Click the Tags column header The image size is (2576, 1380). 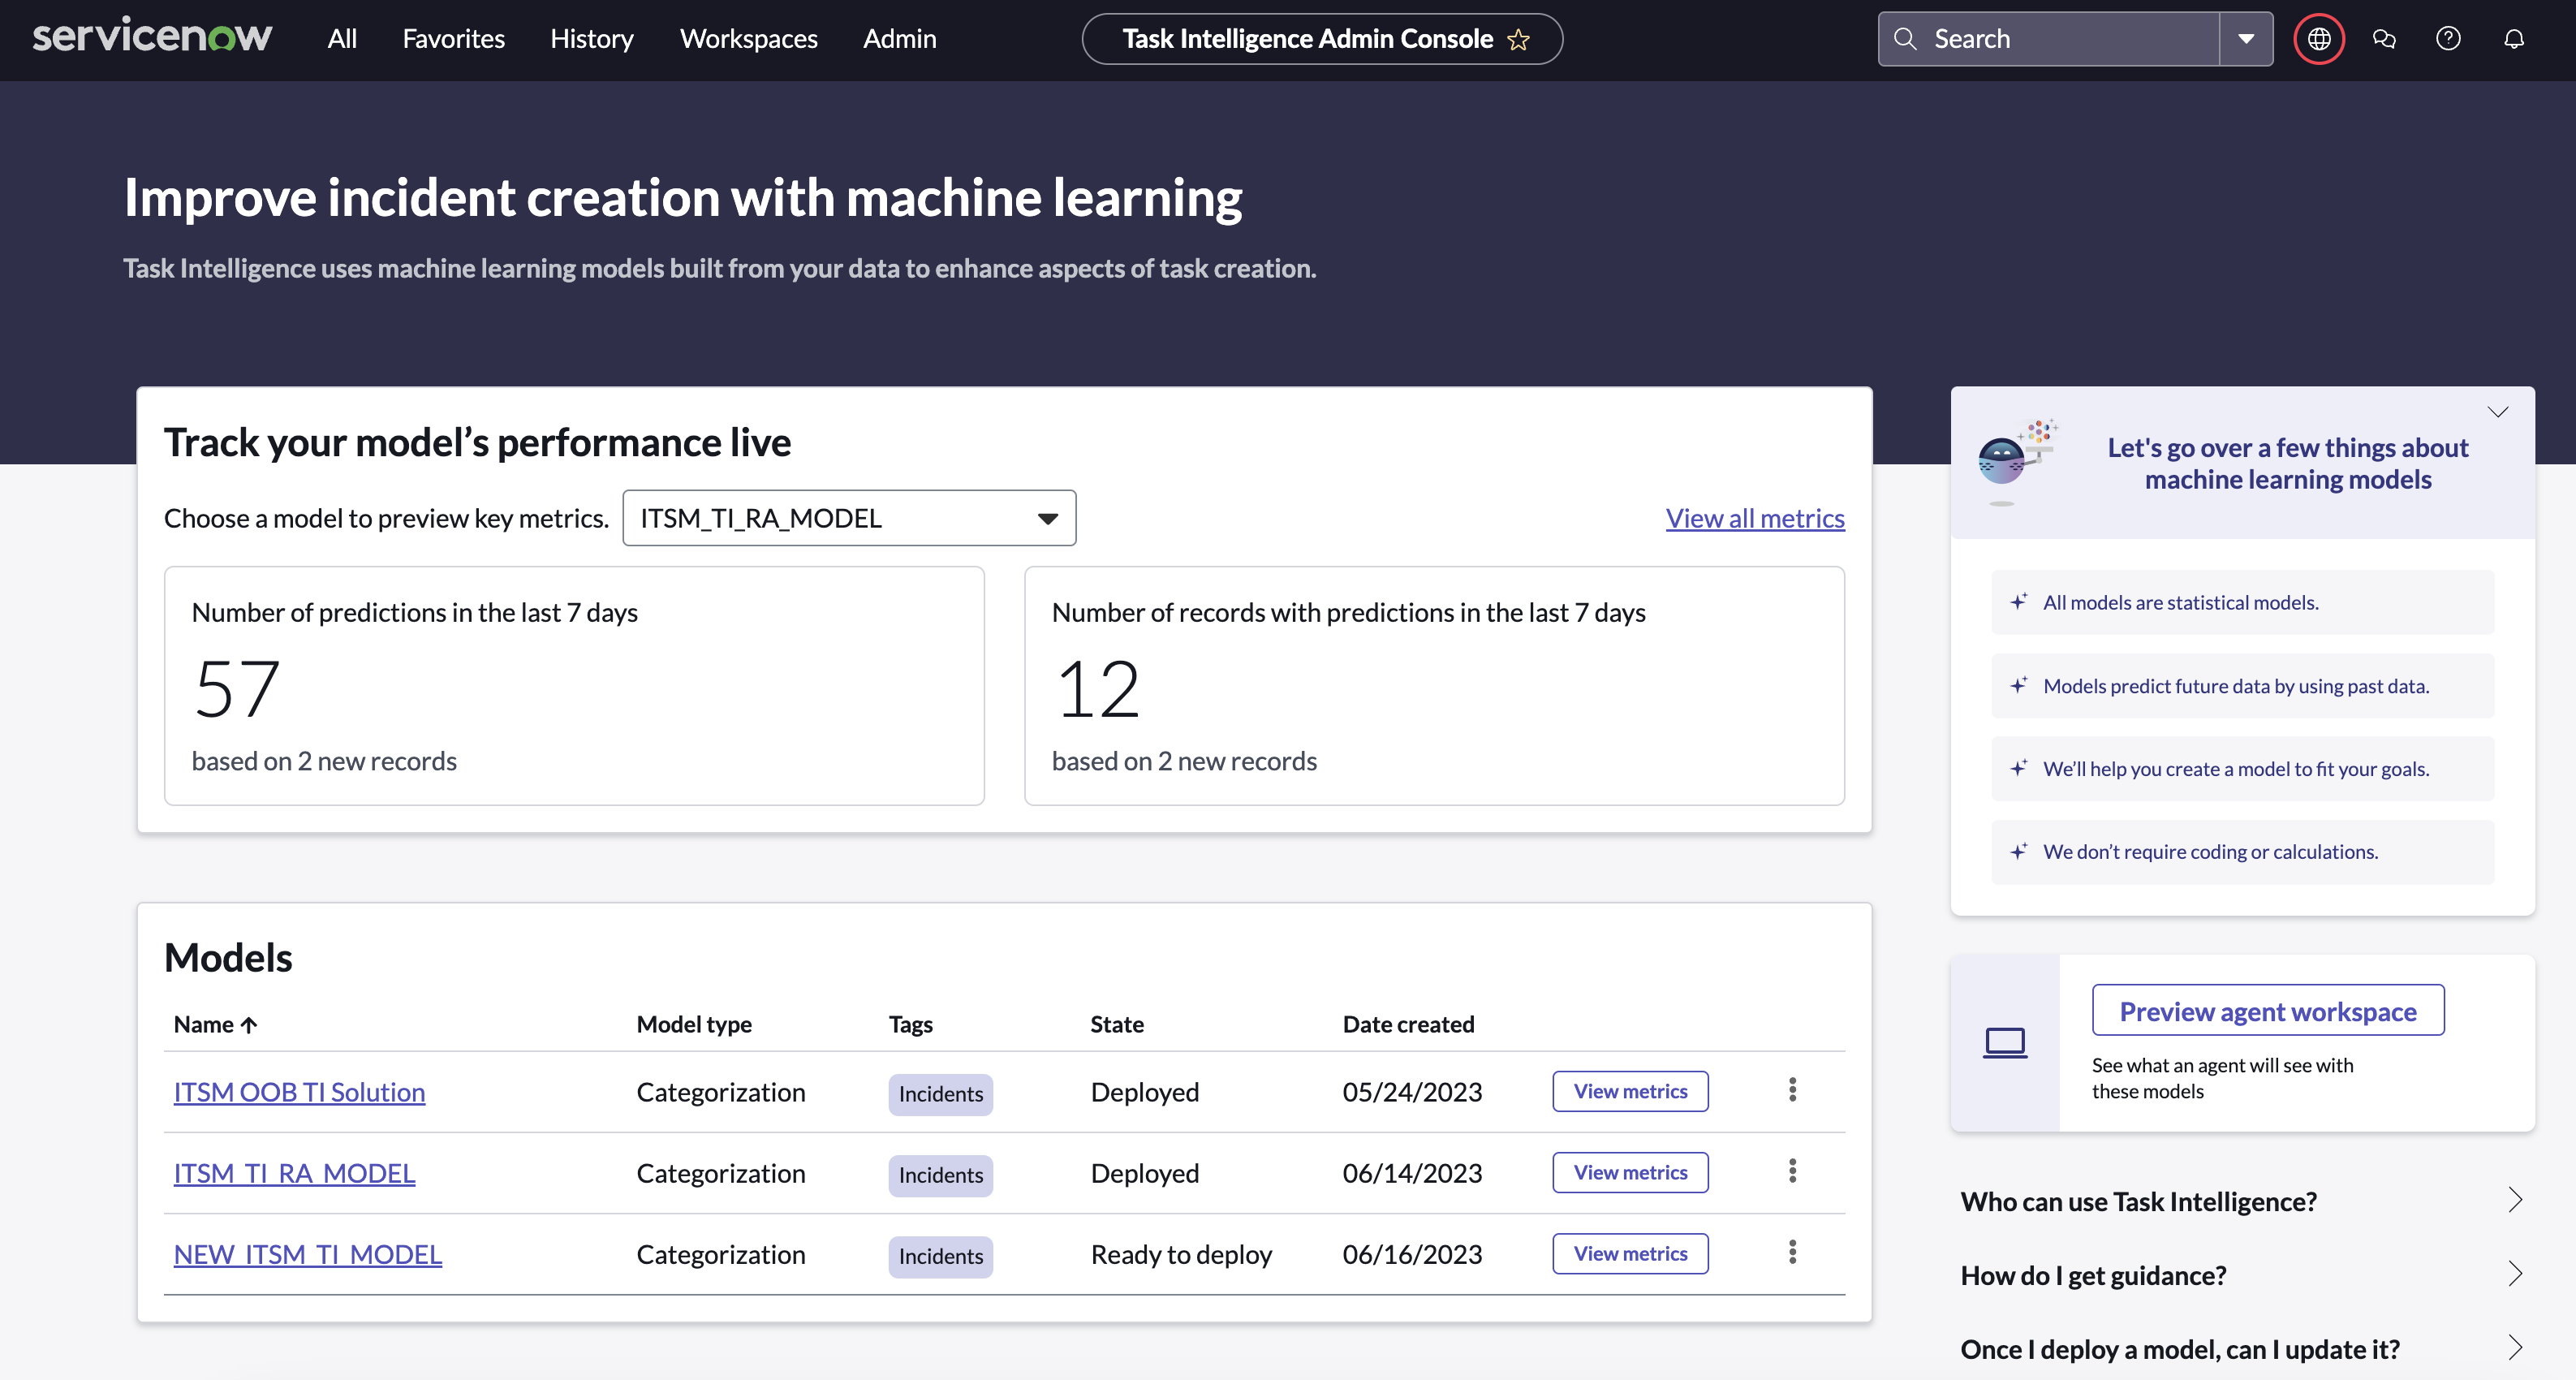(x=910, y=1024)
